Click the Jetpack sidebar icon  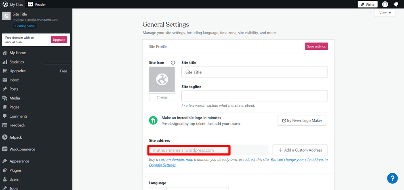coord(5,137)
